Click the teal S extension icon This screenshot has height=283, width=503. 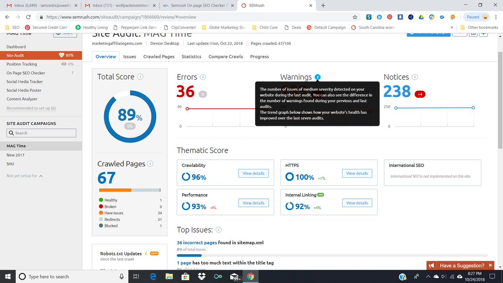(x=368, y=17)
